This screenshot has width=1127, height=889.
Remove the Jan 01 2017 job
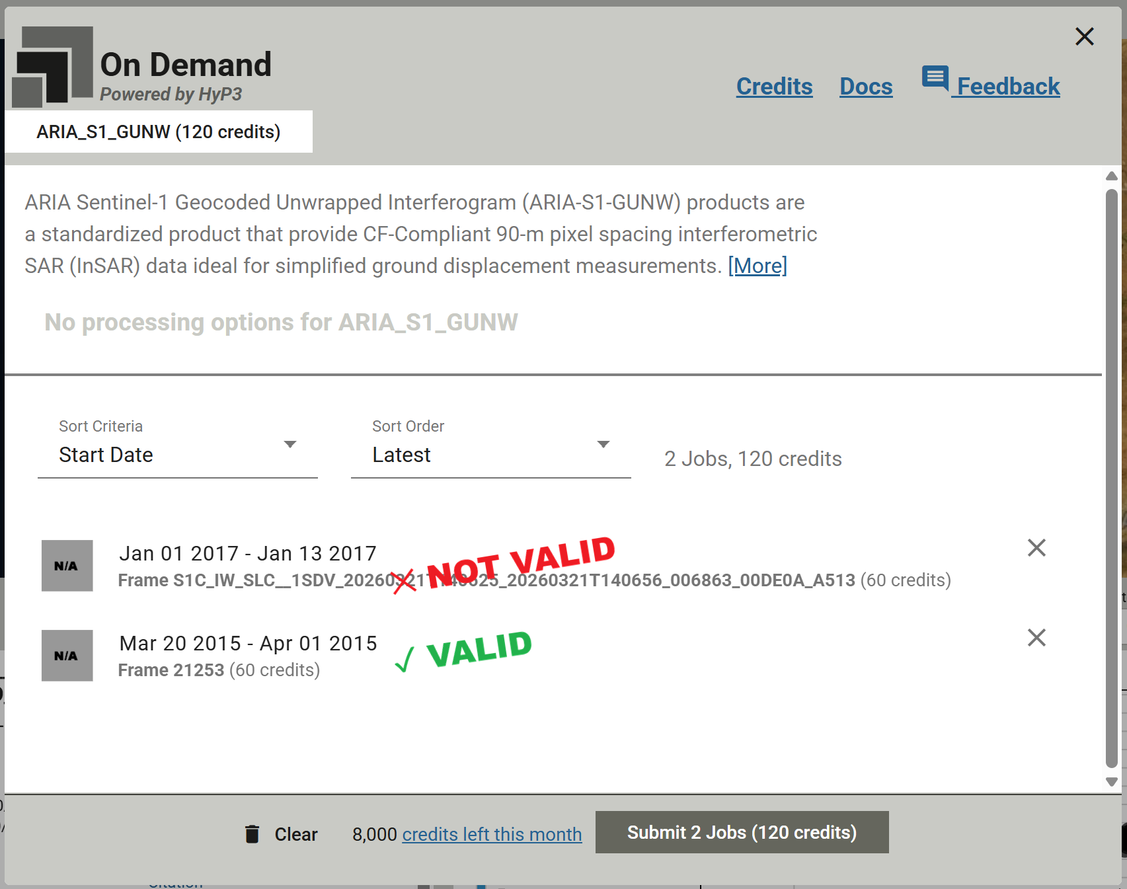[1036, 548]
